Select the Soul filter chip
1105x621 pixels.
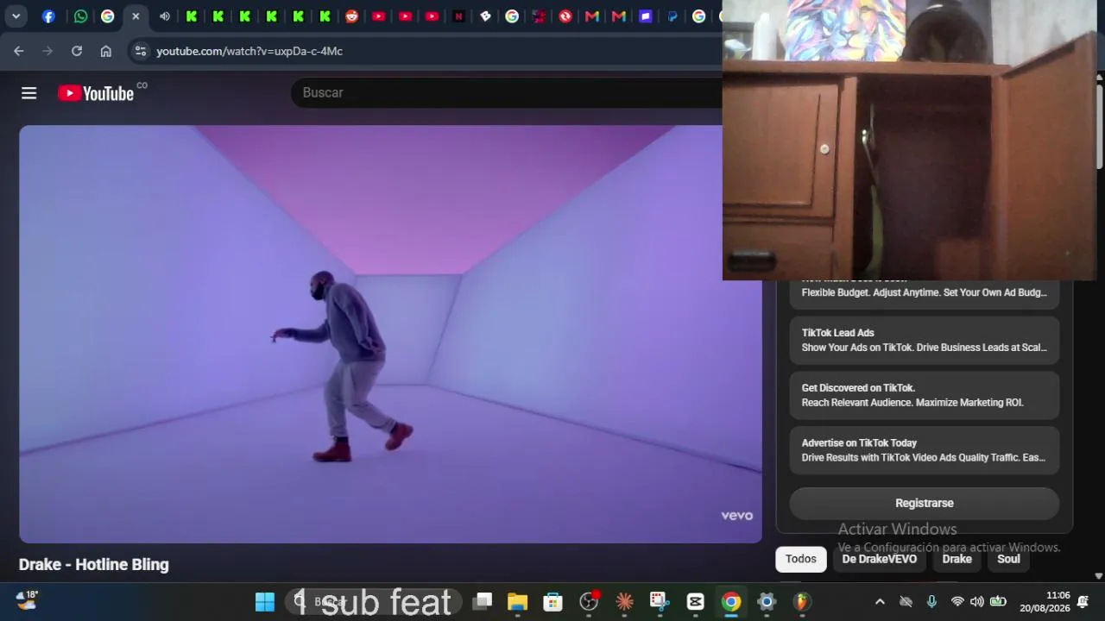1008,559
